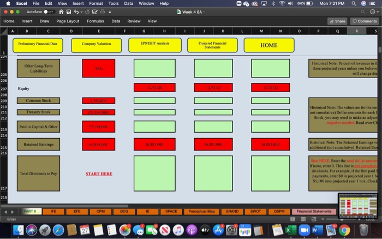Screen dimensions: 382x239
Task: Switch to the SPACE sheet tab
Action: pos(171,212)
